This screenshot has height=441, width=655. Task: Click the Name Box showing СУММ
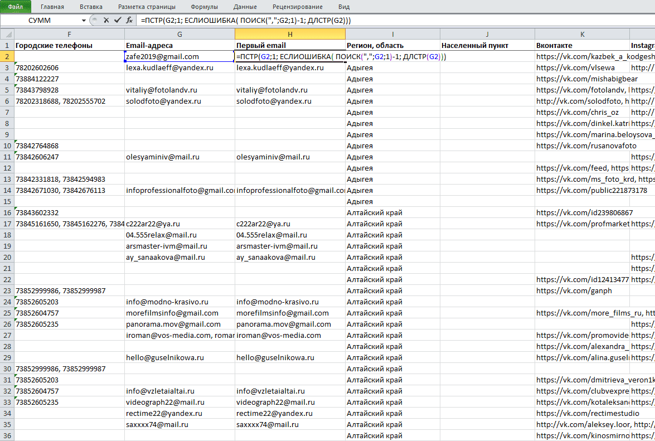click(x=40, y=21)
